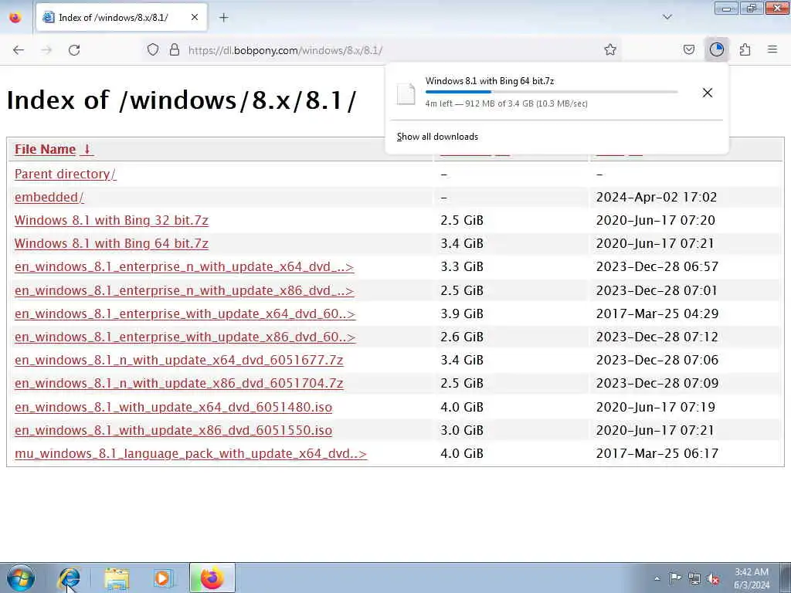
Task: Launch Internet Explorer from taskbar
Action: coord(70,578)
